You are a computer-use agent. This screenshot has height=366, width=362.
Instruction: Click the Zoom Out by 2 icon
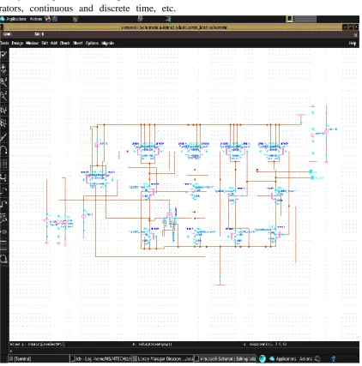(x=3, y=96)
